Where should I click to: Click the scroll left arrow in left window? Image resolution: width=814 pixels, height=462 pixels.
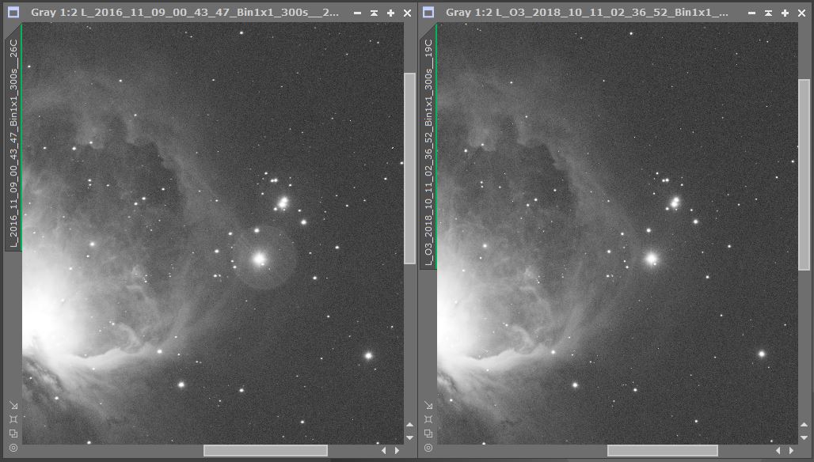coord(384,451)
